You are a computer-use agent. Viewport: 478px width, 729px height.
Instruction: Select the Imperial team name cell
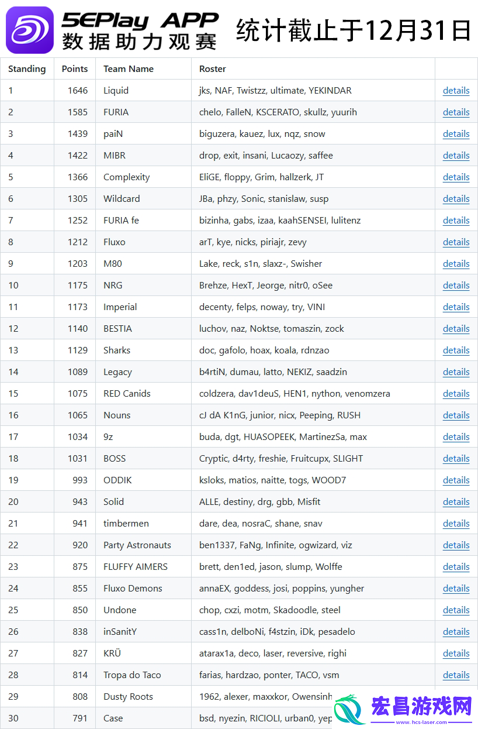point(144,307)
